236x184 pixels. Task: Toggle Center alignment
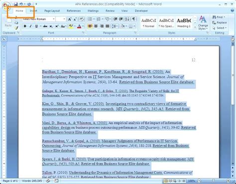click(96, 26)
